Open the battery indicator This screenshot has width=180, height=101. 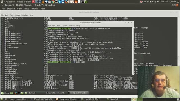pyautogui.click(x=158, y=1)
